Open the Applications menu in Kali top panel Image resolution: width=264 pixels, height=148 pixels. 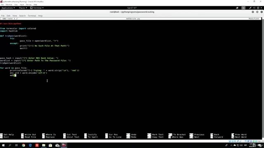pyautogui.click(x=8, y=8)
